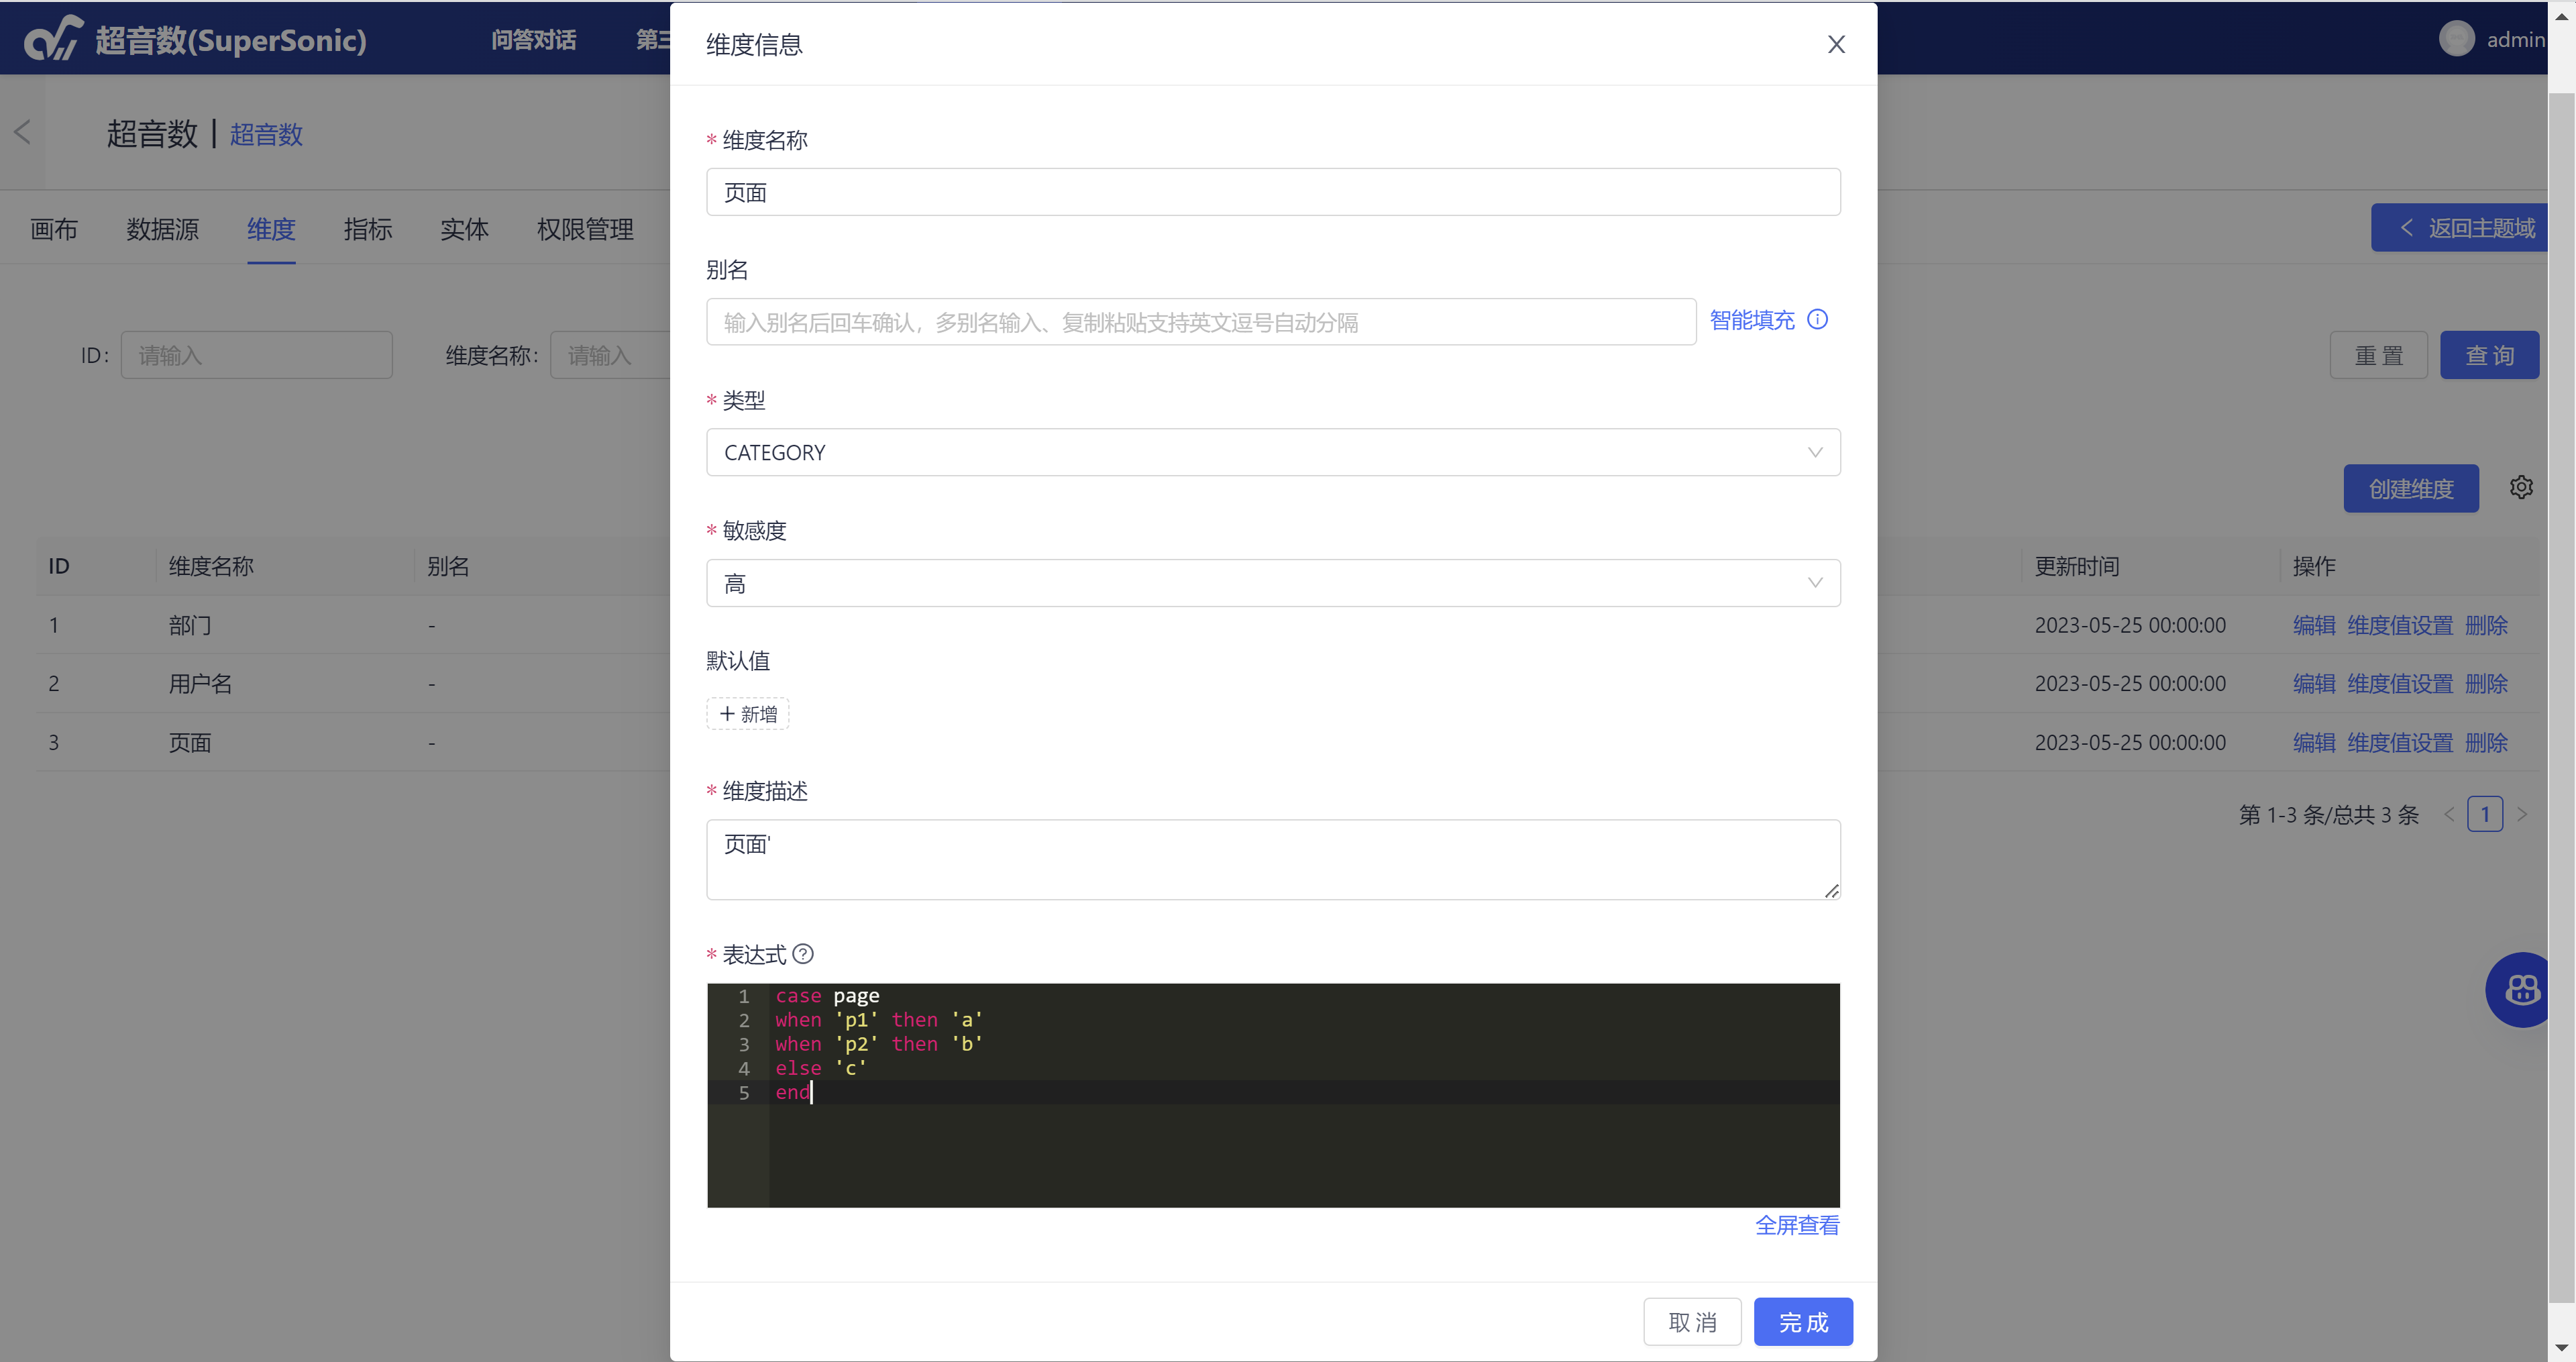The height and width of the screenshot is (1362, 2576).
Task: Open the table settings gear icon
Action: 2521,487
